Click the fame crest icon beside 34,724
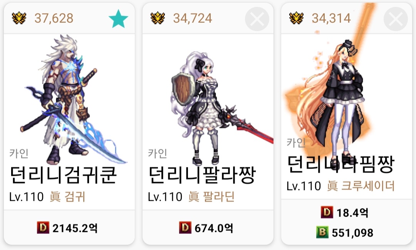This screenshot has height=250, width=416. [x=158, y=18]
